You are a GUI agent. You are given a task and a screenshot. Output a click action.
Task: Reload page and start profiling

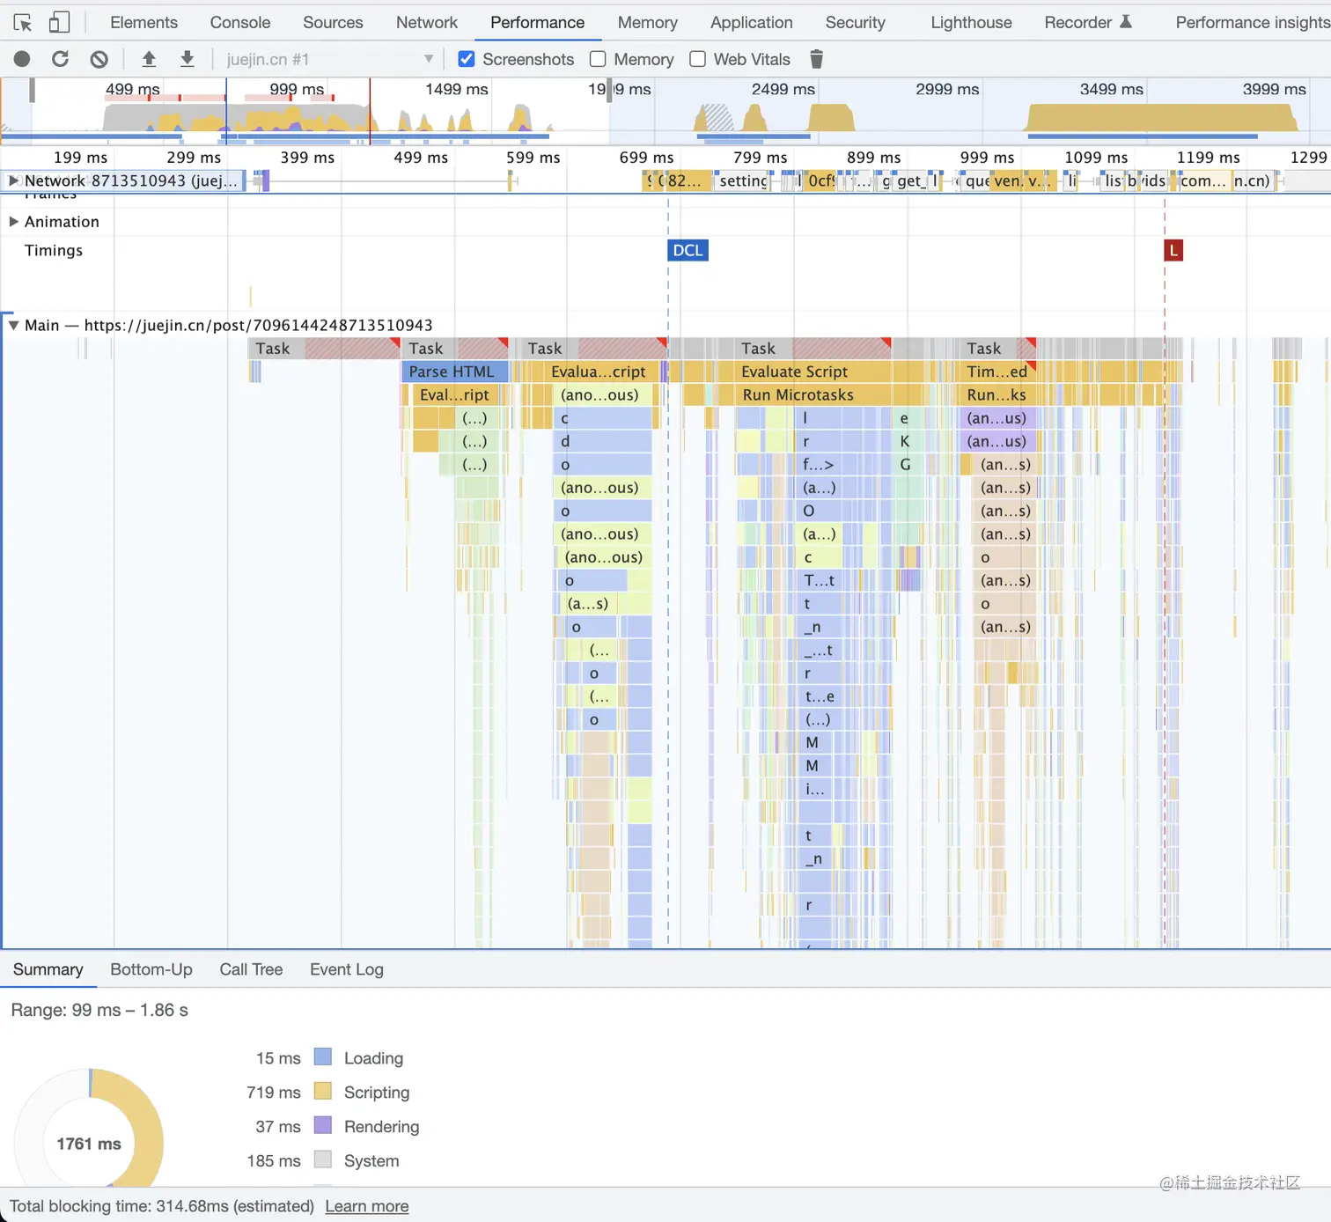(x=60, y=59)
